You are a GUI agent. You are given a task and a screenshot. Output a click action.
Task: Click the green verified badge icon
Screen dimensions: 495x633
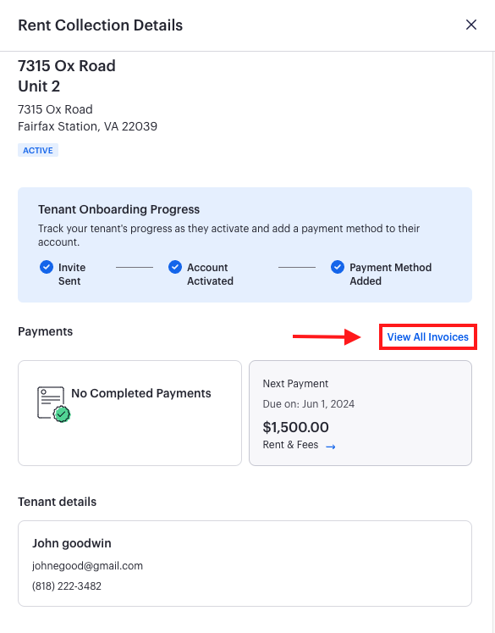62,414
